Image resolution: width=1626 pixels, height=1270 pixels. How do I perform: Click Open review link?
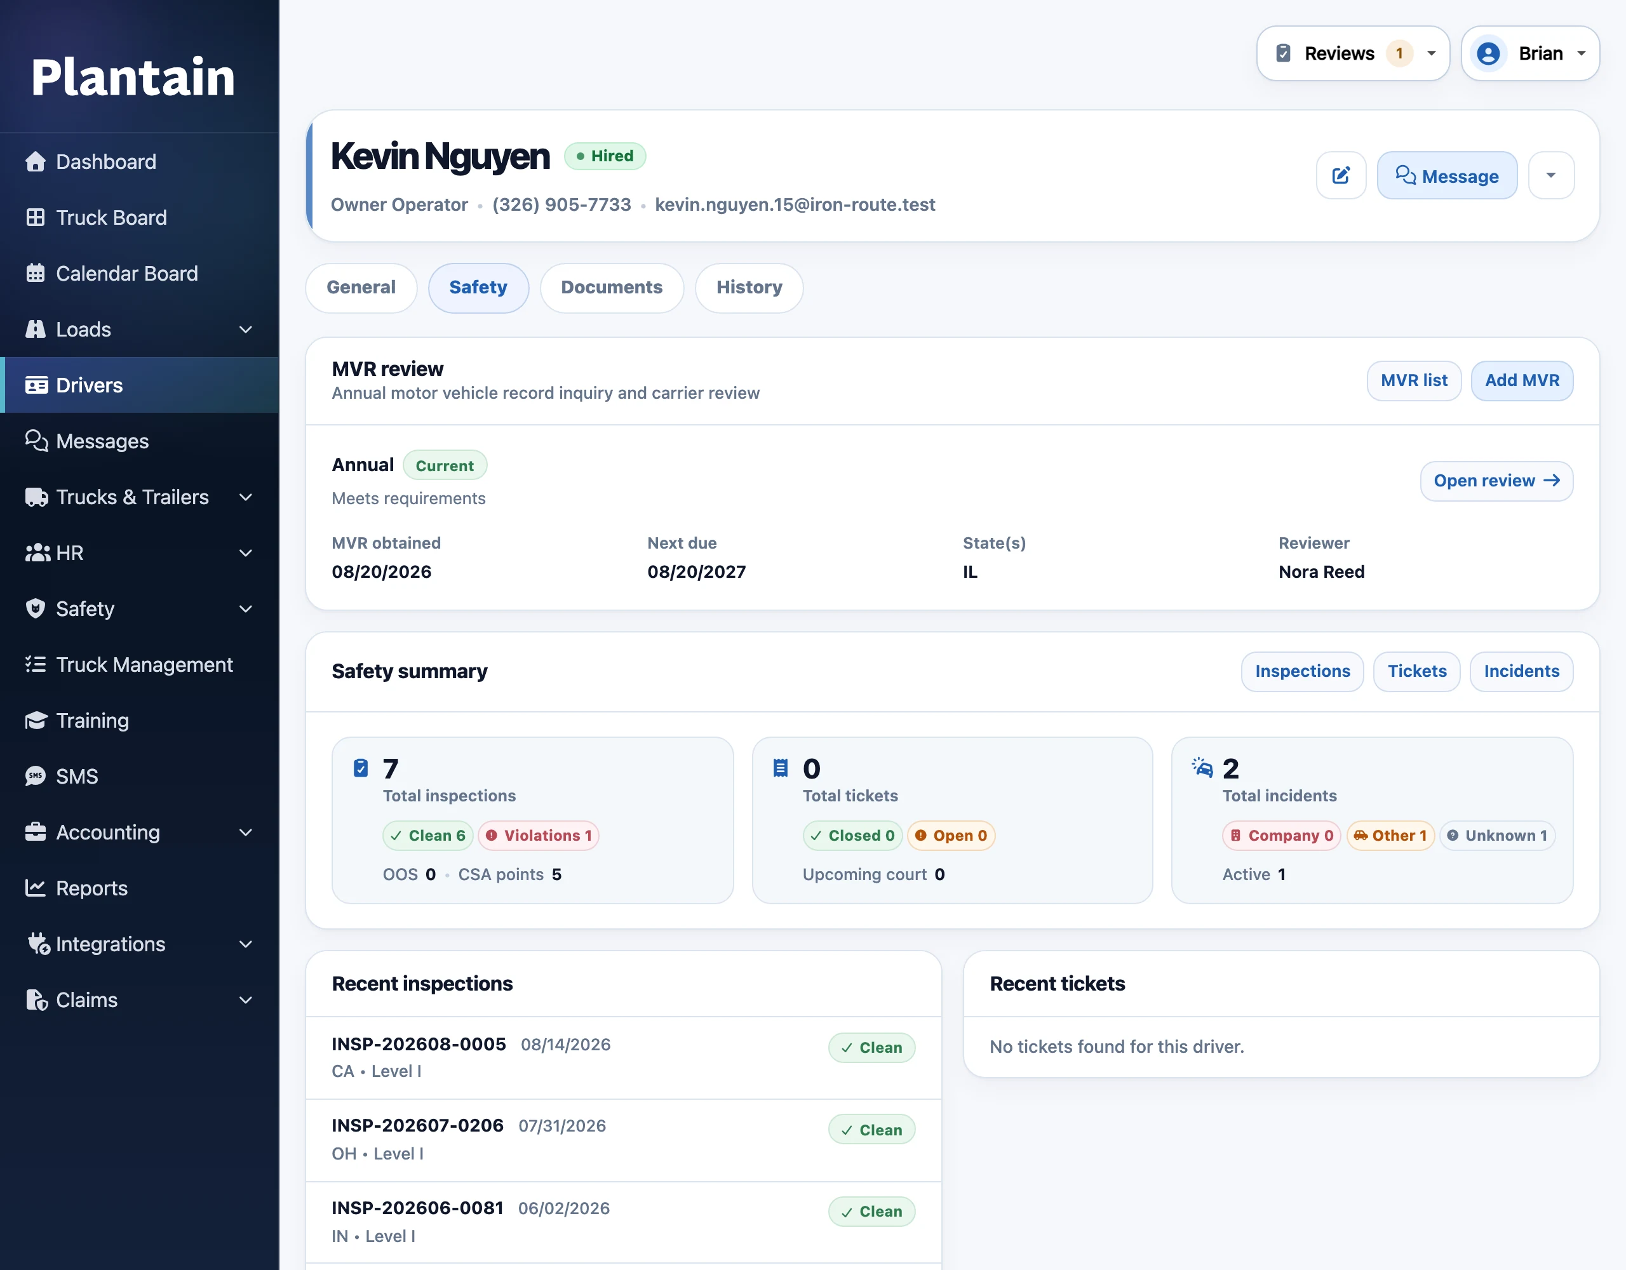tap(1496, 481)
